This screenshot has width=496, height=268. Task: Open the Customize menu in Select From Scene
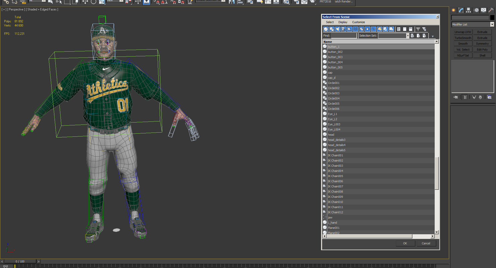(x=358, y=22)
